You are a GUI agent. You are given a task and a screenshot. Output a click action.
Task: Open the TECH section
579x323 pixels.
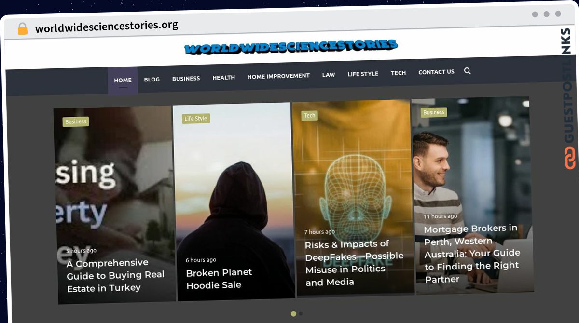[398, 73]
